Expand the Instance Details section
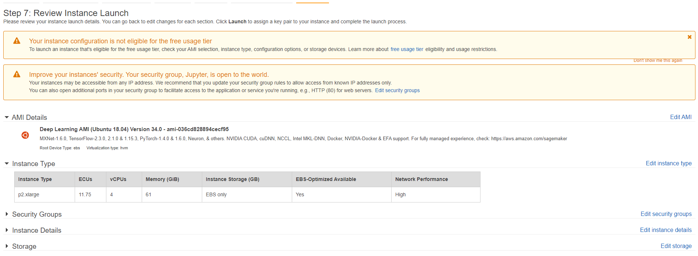 [7, 230]
